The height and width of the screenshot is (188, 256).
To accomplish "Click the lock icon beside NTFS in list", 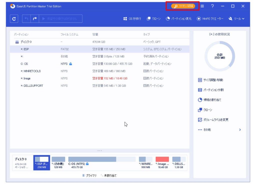I will [x=70, y=64].
